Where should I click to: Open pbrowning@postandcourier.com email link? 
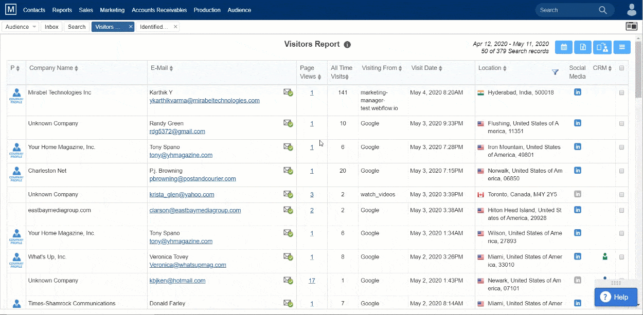(x=192, y=179)
